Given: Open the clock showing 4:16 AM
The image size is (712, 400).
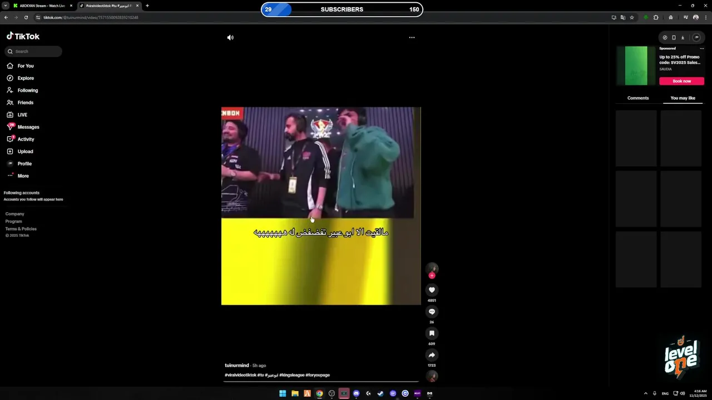Looking at the screenshot, I should tap(698, 393).
